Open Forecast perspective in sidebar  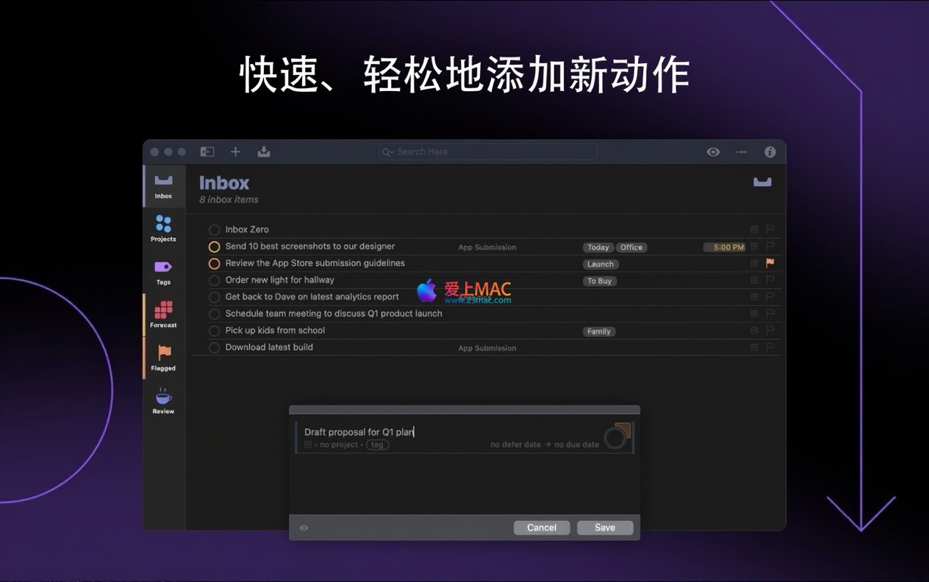click(163, 314)
